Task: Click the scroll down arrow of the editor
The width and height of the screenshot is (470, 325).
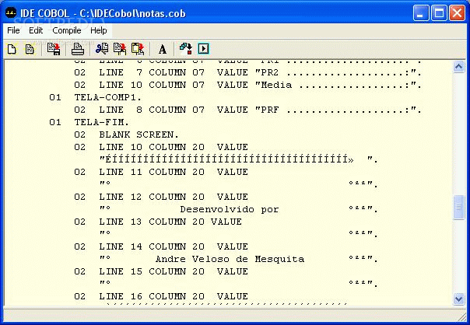Action: point(458,299)
